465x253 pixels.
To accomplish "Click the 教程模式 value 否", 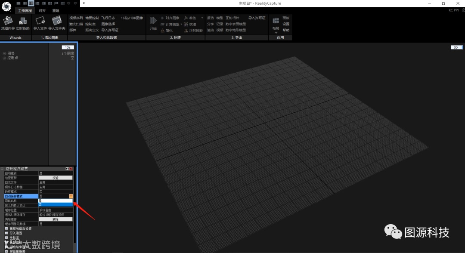I will coord(40,191).
